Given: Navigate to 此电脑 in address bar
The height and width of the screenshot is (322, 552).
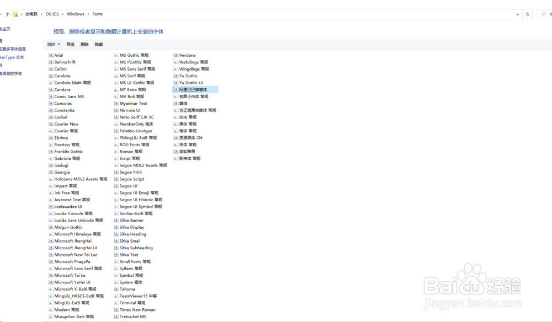Looking at the screenshot, I should click(31, 14).
